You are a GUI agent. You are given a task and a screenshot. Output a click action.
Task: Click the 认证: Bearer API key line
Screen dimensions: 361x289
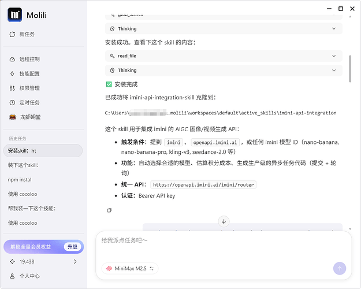pos(148,196)
